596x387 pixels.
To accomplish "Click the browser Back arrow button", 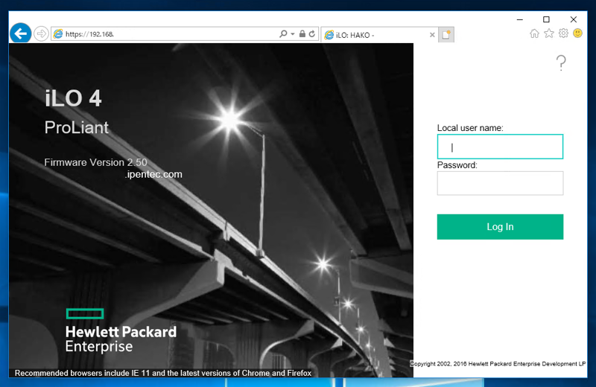I will [x=21, y=33].
